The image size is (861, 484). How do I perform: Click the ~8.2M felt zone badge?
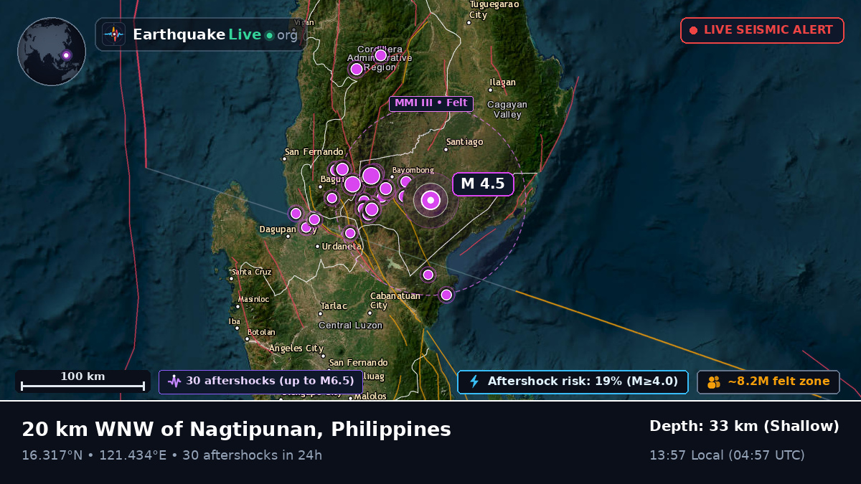768,381
